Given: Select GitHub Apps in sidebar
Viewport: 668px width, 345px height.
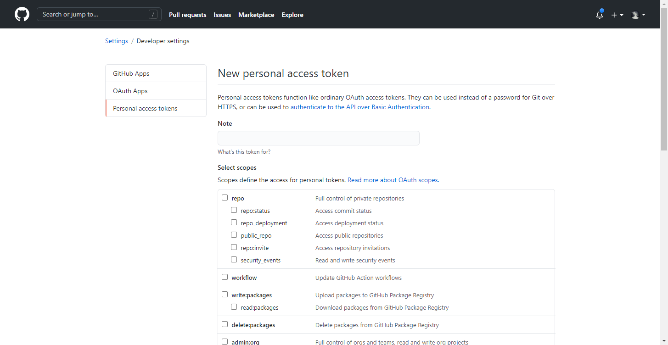Looking at the screenshot, I should (x=156, y=73).
